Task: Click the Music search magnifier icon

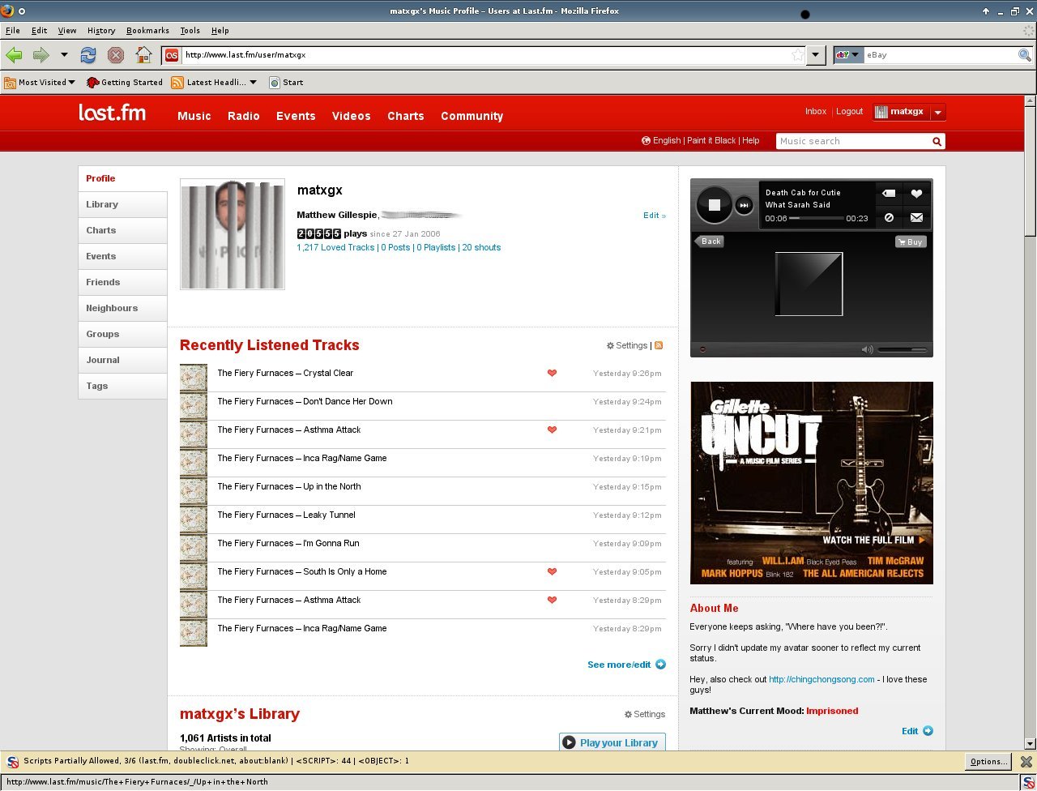Action: click(937, 141)
